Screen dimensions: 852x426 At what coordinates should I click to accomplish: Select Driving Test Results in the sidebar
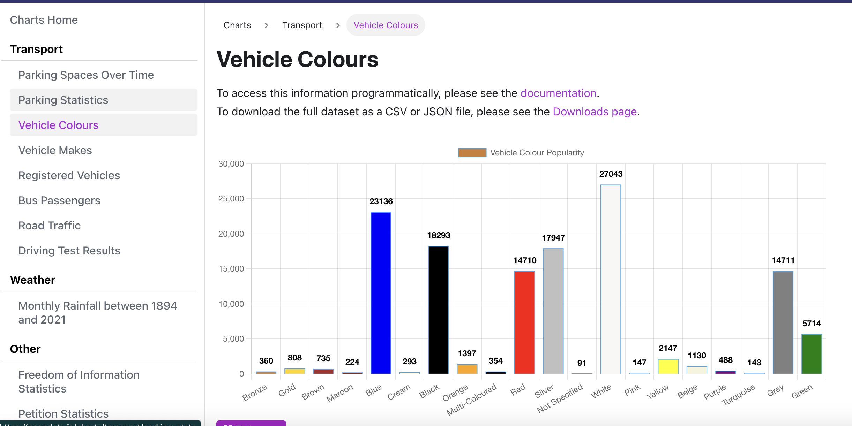69,251
